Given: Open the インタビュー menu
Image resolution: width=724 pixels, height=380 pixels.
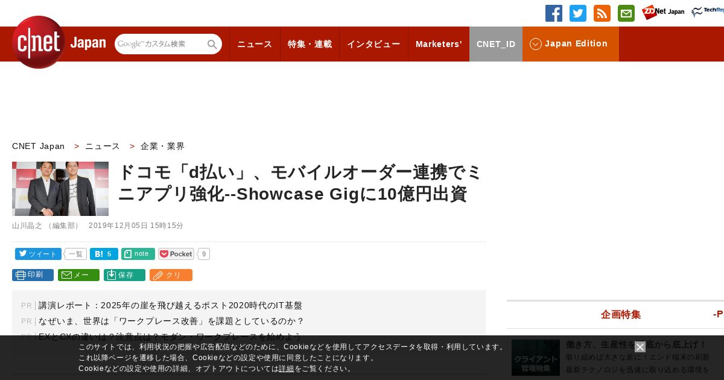Looking at the screenshot, I should point(373,44).
